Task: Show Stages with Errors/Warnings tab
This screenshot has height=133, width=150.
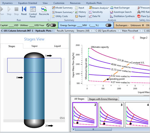Action: click(x=103, y=99)
